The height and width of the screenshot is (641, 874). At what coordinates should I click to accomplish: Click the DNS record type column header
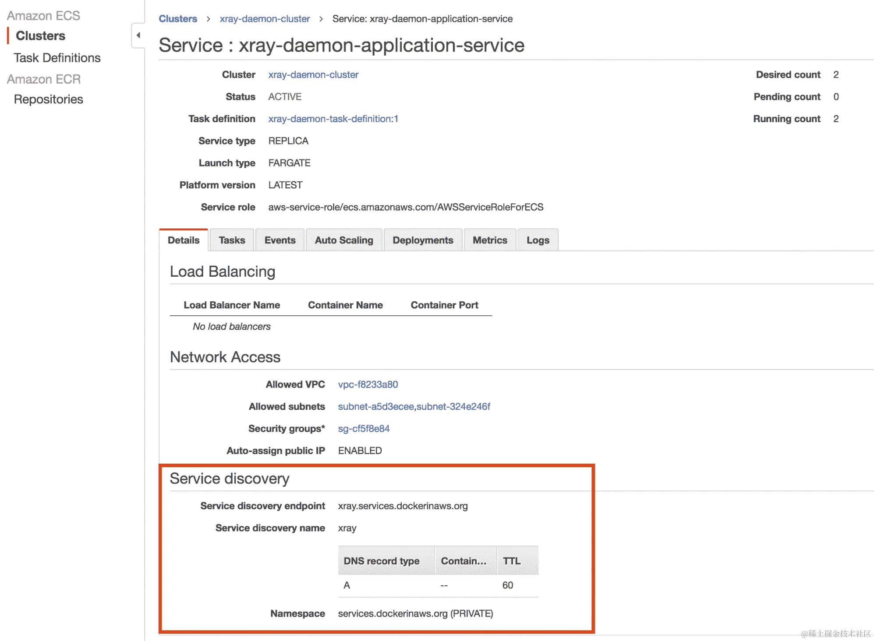(381, 561)
